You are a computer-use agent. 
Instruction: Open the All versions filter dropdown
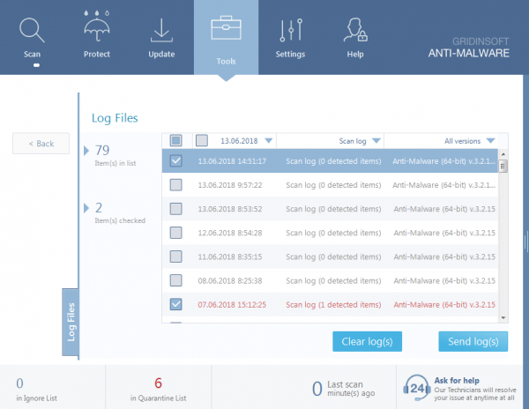pos(491,141)
